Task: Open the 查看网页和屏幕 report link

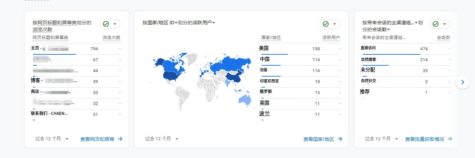Action: pos(97,139)
